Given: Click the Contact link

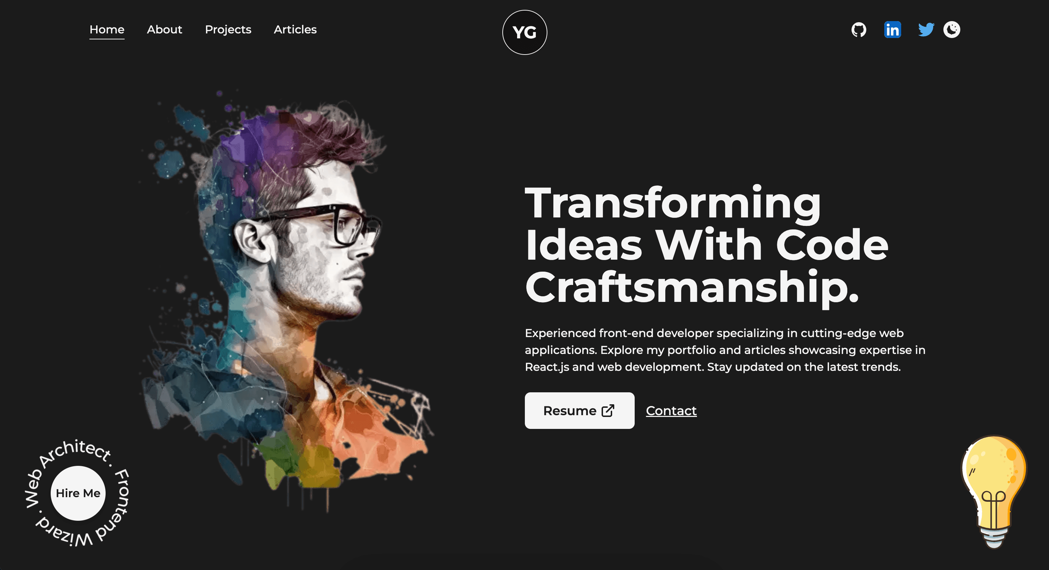Looking at the screenshot, I should click(671, 410).
